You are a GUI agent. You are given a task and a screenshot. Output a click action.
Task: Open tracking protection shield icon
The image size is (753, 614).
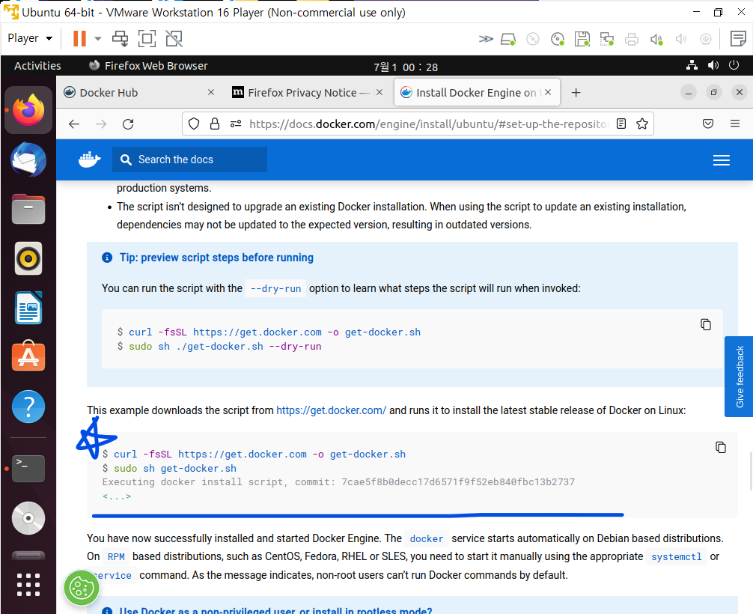(x=194, y=124)
